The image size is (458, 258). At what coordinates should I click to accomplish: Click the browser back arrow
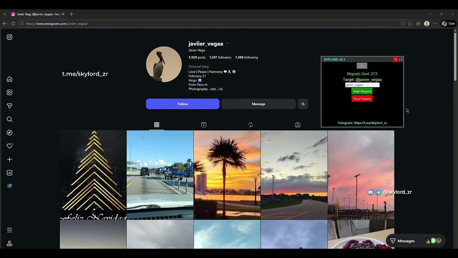coord(5,24)
